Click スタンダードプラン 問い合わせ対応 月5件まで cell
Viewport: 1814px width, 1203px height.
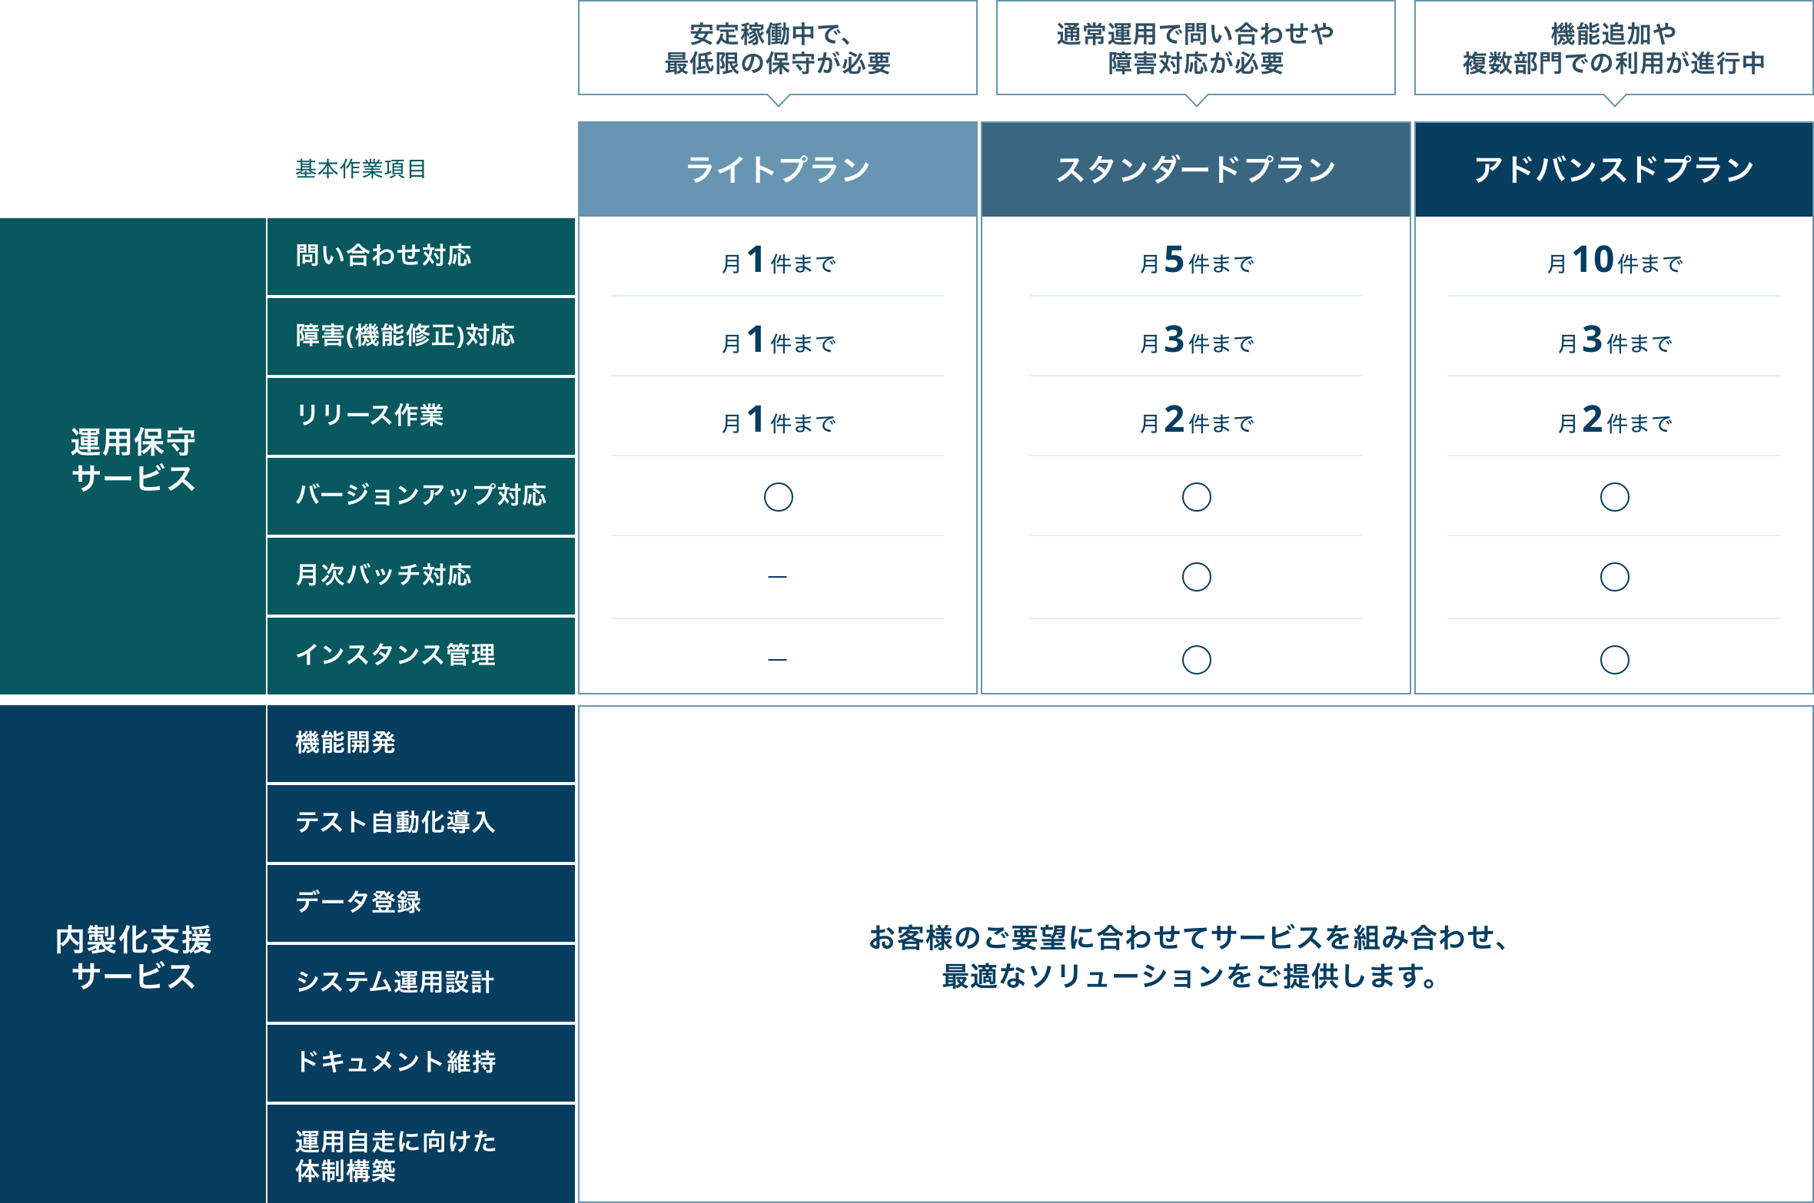(1196, 260)
